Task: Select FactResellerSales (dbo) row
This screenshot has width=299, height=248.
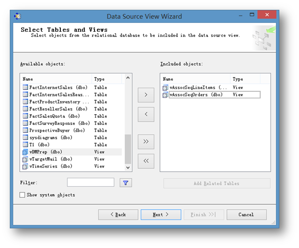Action: pos(72,109)
